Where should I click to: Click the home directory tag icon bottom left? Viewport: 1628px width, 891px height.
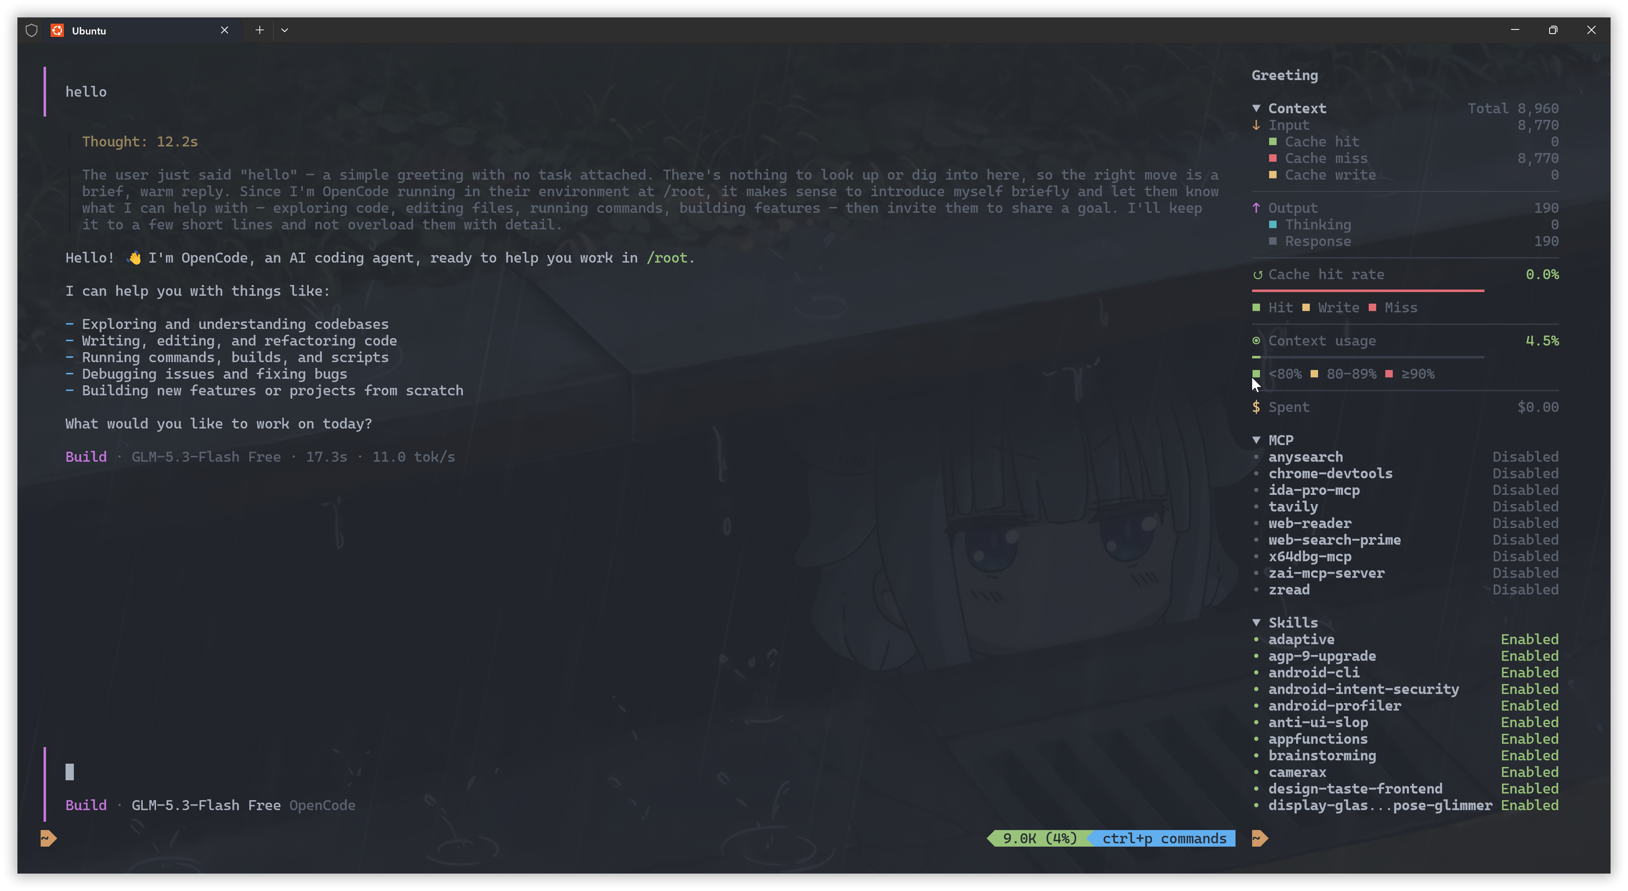coord(49,838)
